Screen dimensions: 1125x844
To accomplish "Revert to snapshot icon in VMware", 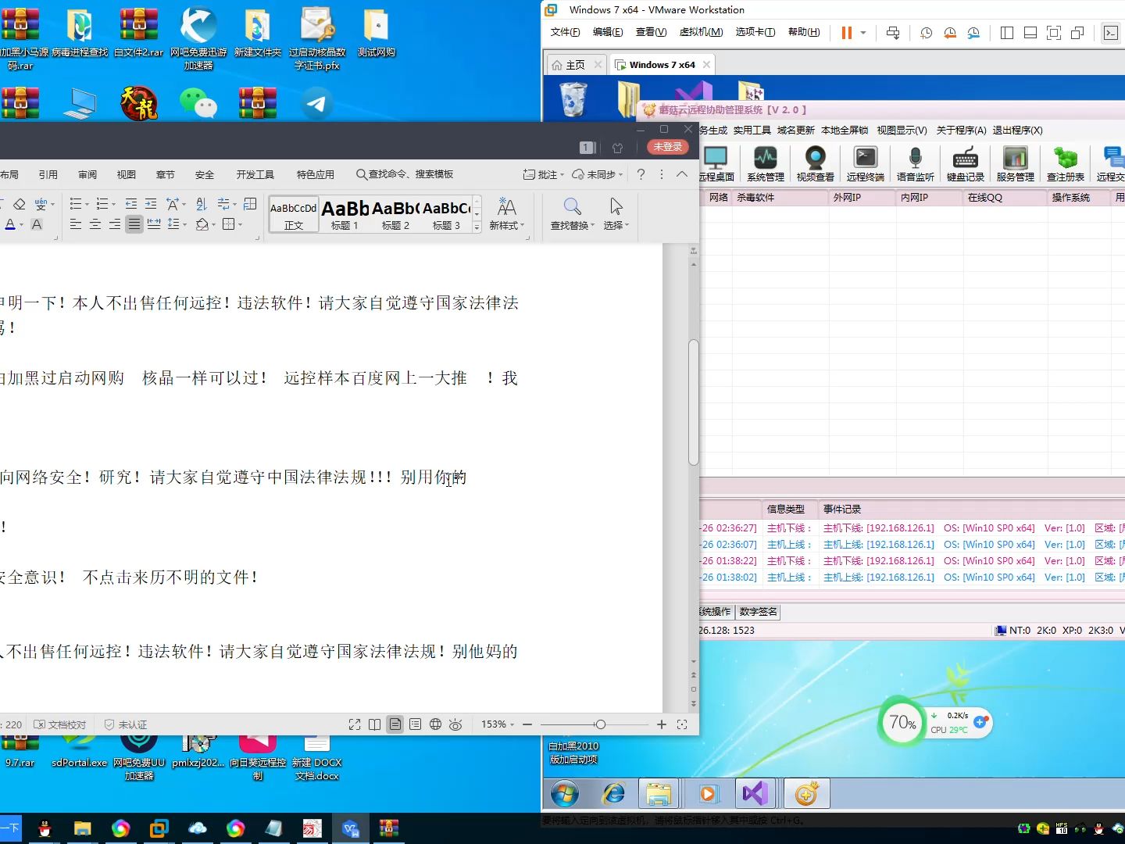I will click(x=950, y=33).
